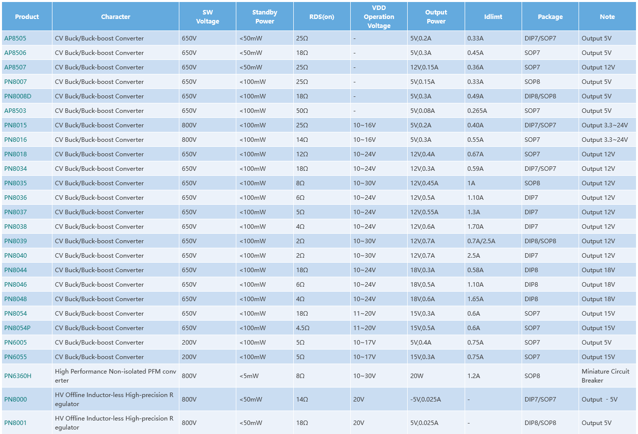Select the '0.265A' Idlimt cell
638x434 pixels.
pos(493,111)
